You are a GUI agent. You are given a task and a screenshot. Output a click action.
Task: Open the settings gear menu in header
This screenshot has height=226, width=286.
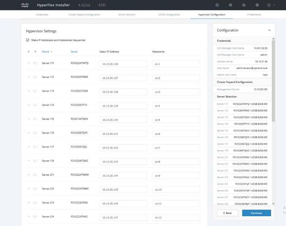269,5
